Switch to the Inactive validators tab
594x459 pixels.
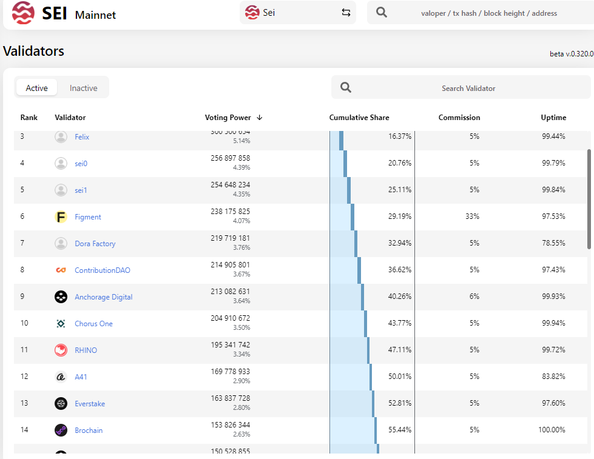[x=83, y=88]
